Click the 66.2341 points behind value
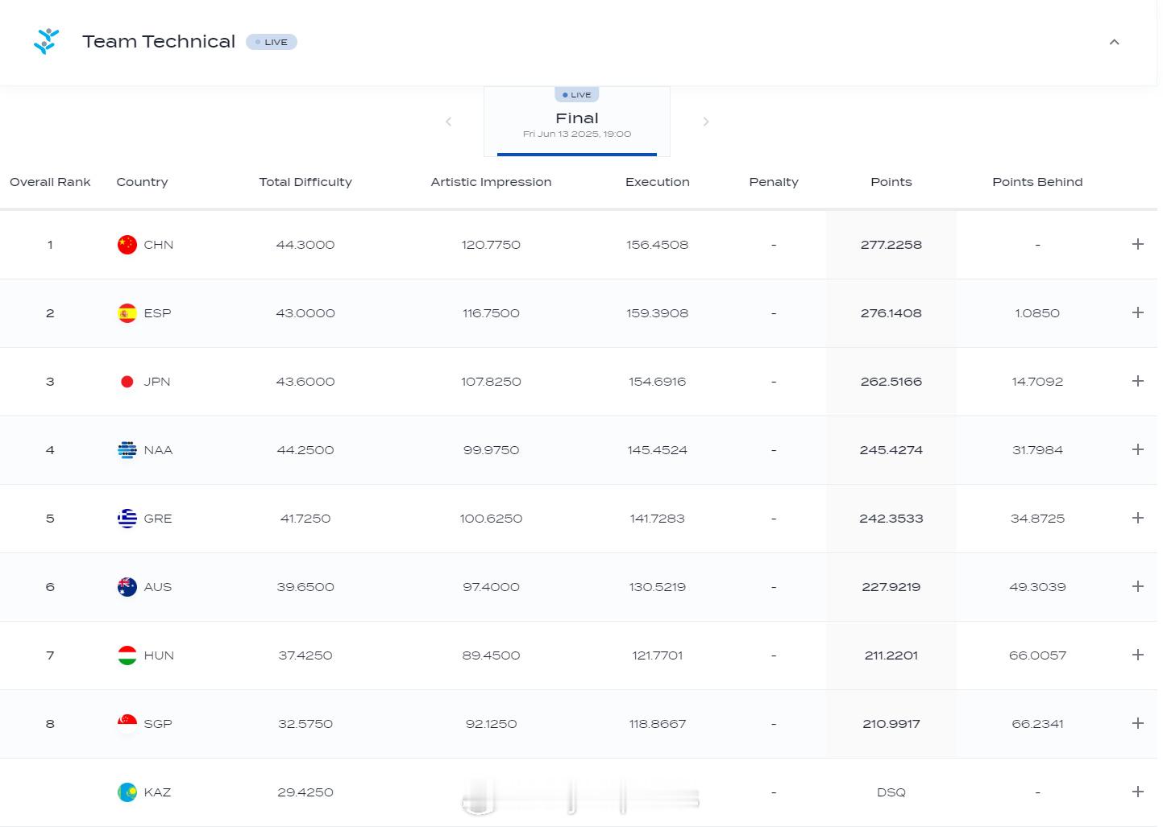 (x=1037, y=724)
